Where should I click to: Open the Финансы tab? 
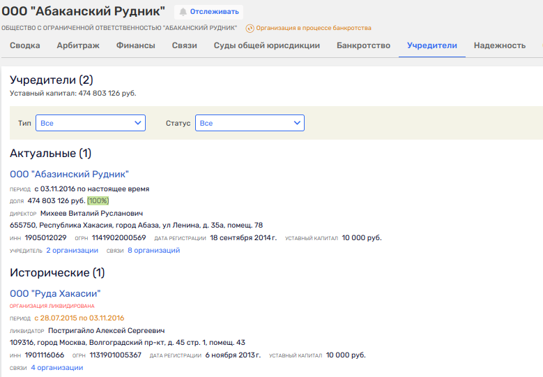pyautogui.click(x=136, y=45)
